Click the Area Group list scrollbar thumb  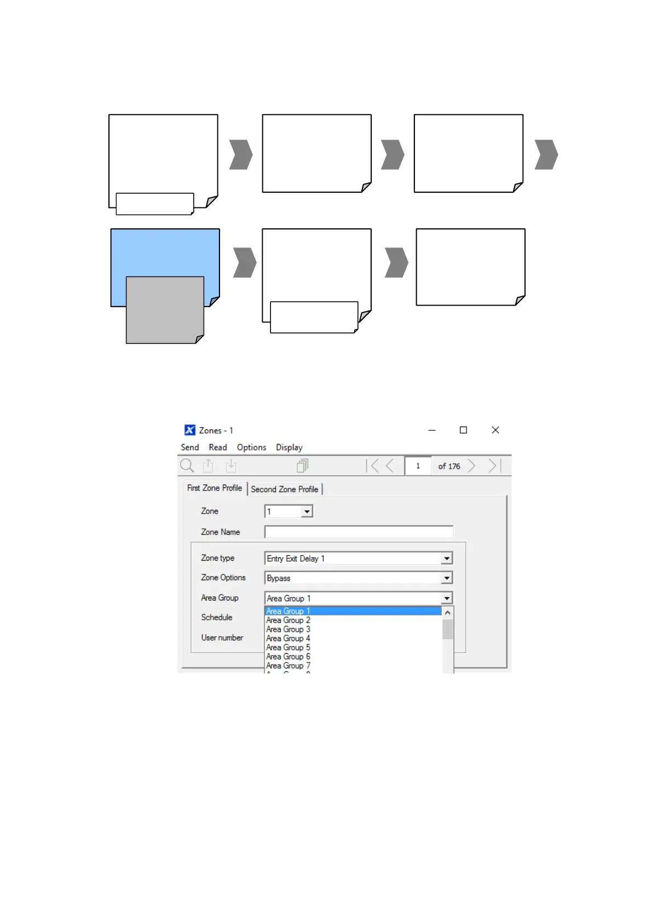point(448,629)
